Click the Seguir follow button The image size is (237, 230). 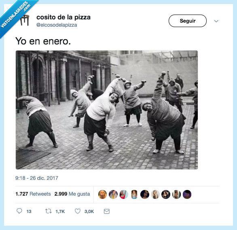(x=188, y=21)
